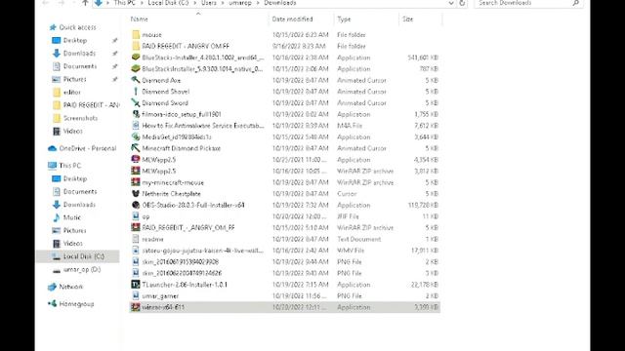The width and height of the screenshot is (625, 351).
Task: Select the Netherite Chestplate cursor icon
Action: (136, 194)
